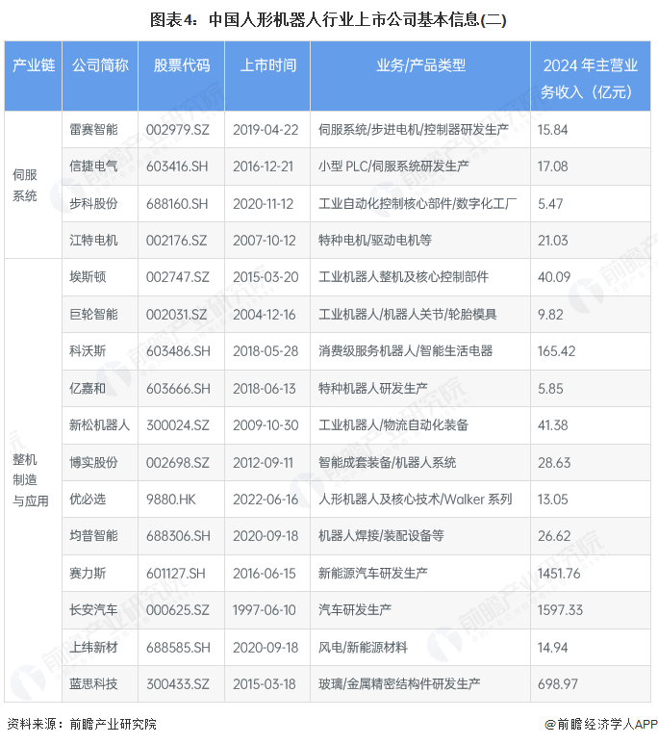Click company name 雷赛智能

[93, 130]
